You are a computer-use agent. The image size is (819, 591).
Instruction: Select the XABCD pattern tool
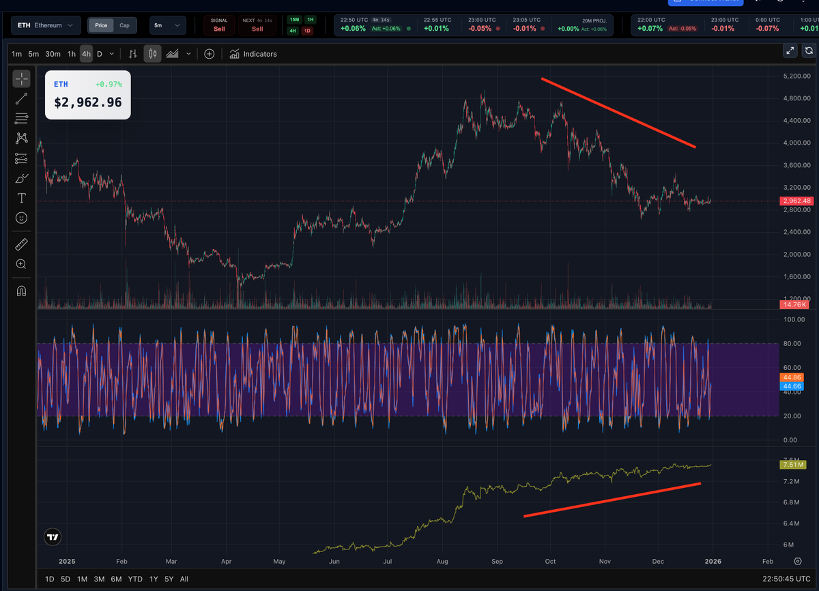click(x=21, y=138)
